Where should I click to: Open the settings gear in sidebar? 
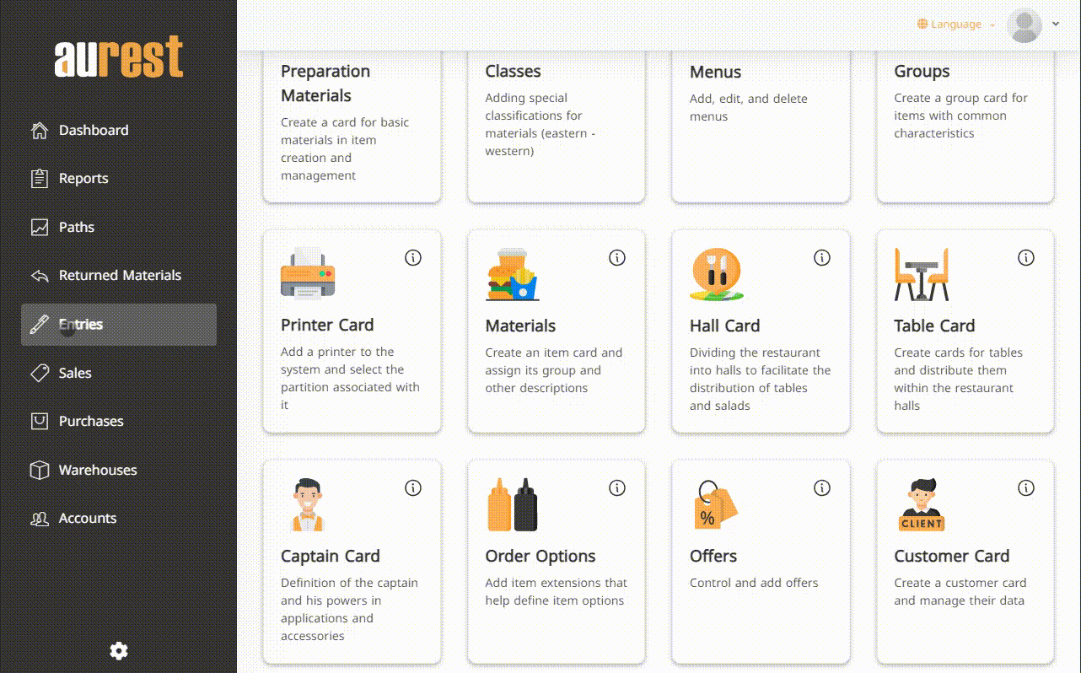tap(119, 650)
